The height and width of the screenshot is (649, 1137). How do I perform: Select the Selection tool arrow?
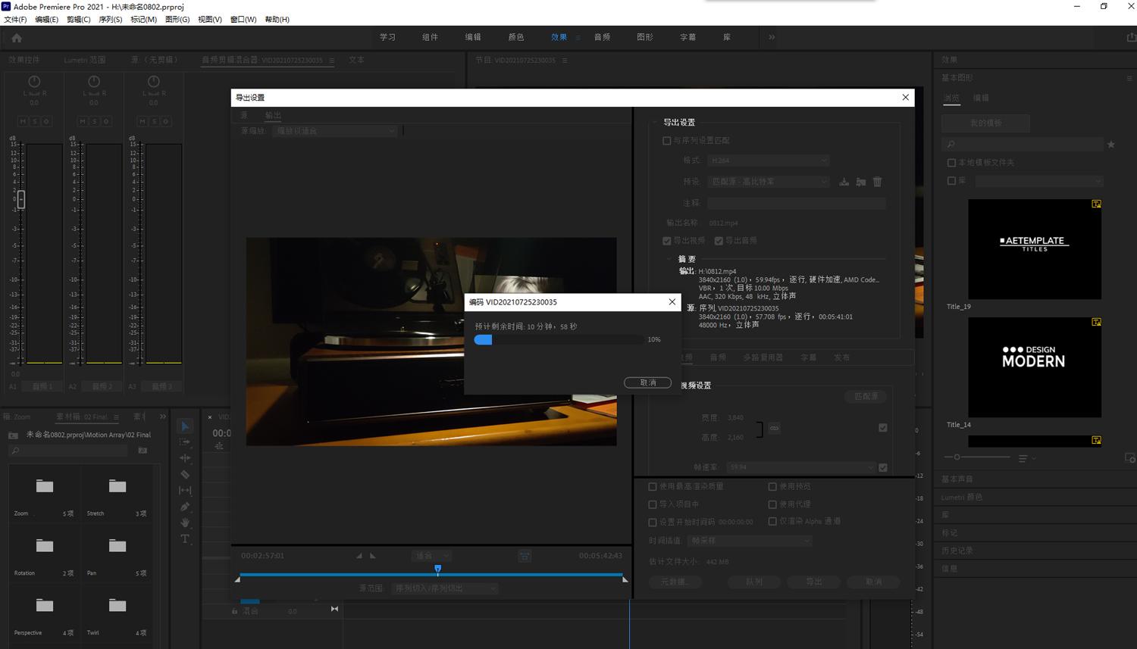(185, 426)
